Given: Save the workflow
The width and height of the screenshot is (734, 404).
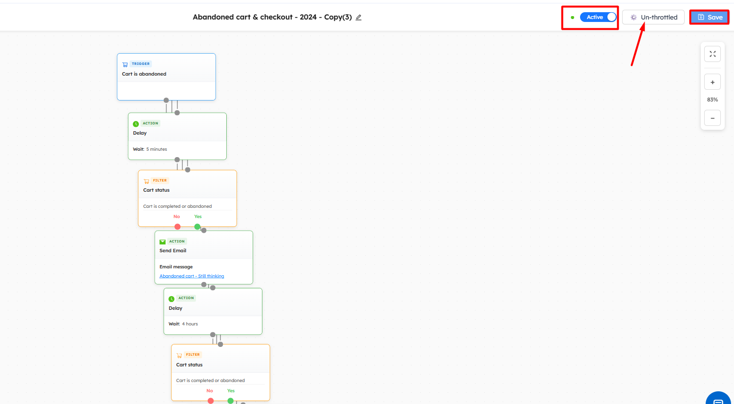Looking at the screenshot, I should [710, 17].
